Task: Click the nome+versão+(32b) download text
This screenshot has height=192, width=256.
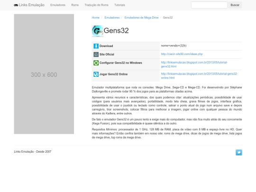Action: tap(174, 46)
